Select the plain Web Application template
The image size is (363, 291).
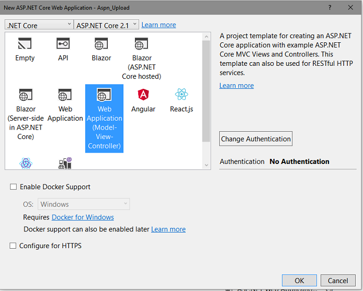(x=65, y=105)
